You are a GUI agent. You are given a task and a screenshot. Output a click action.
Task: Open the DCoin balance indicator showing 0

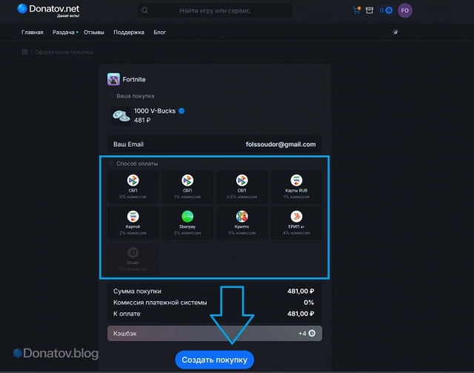(x=386, y=10)
